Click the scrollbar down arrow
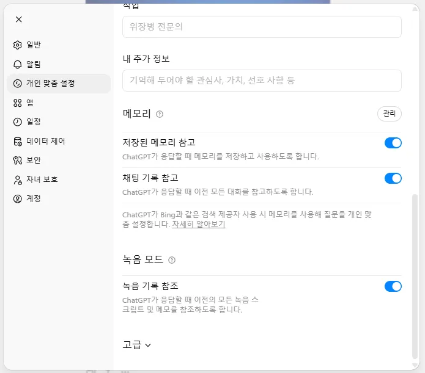The image size is (425, 373). click(x=415, y=364)
